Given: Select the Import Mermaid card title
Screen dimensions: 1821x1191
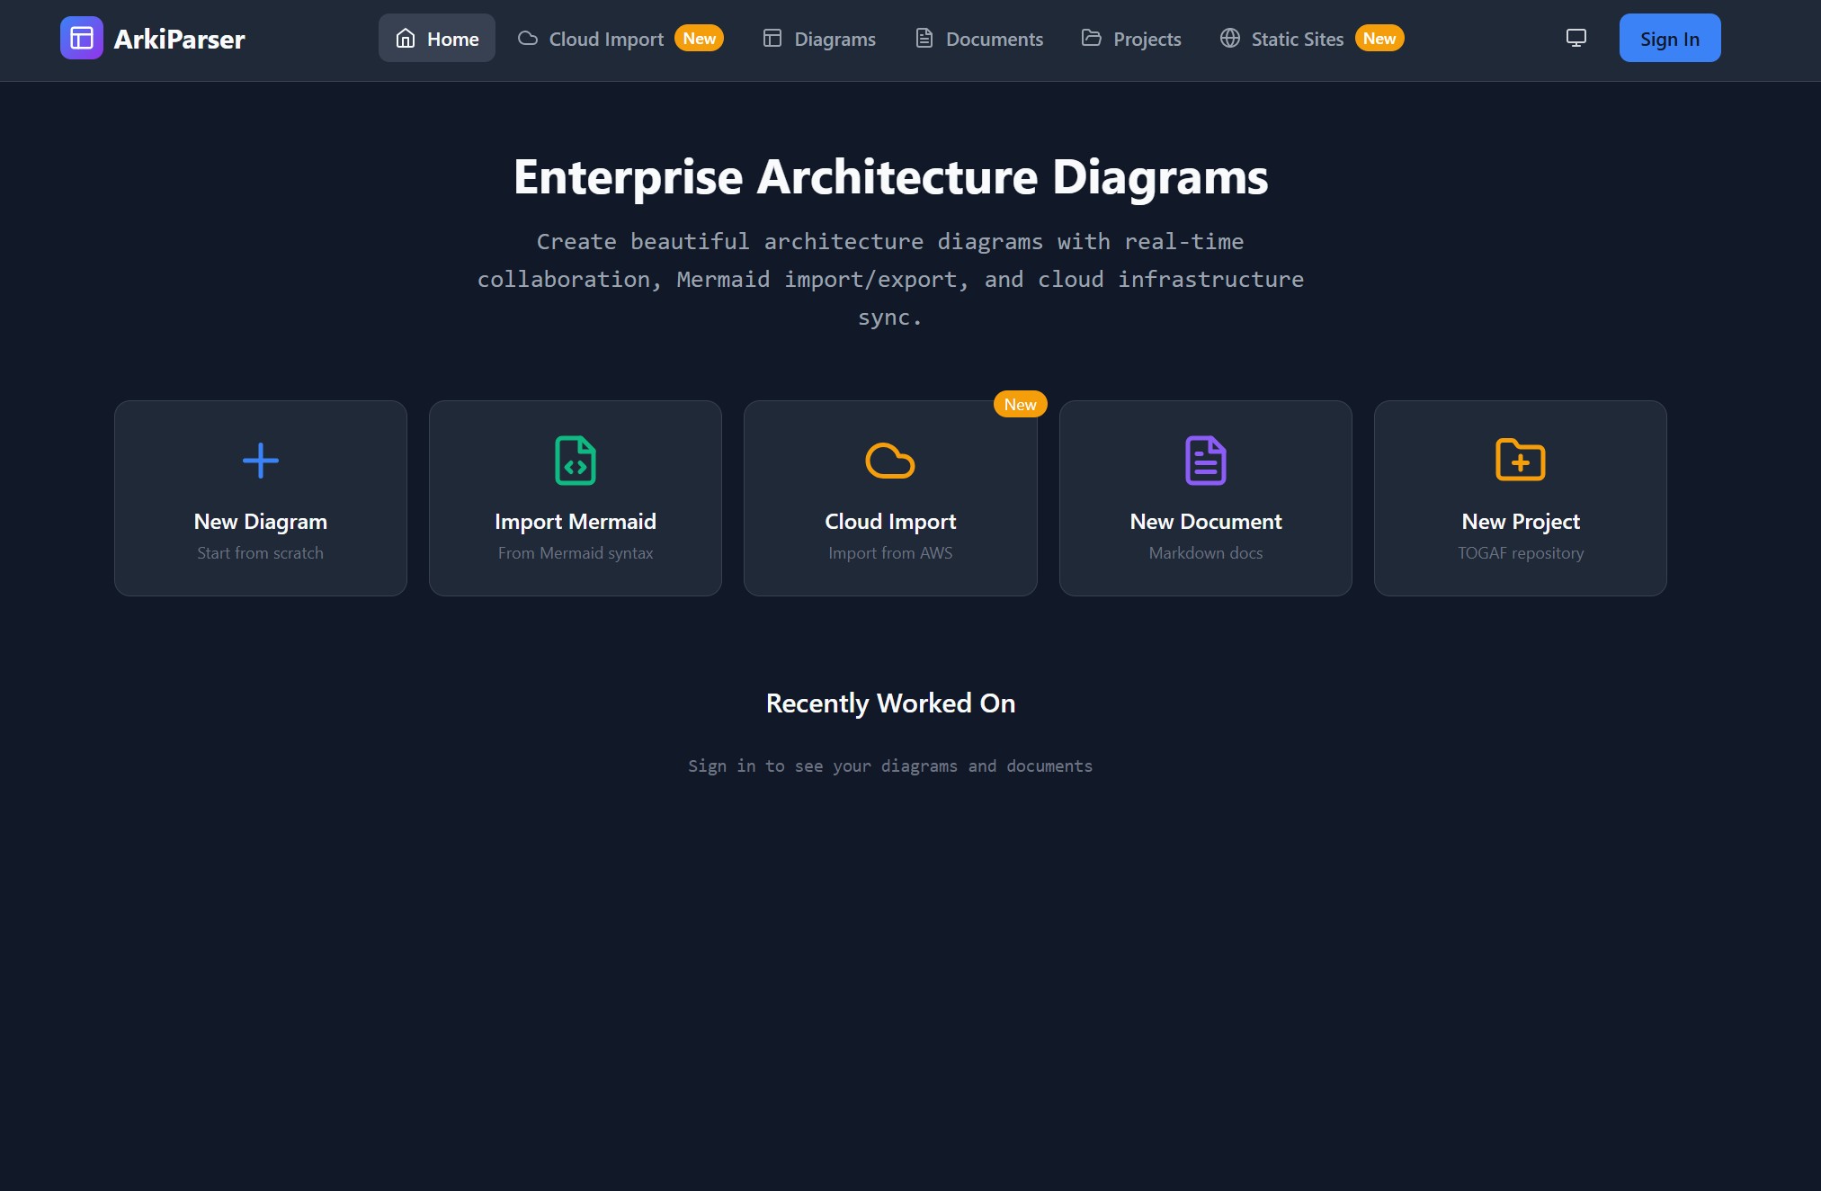Looking at the screenshot, I should (x=576, y=522).
